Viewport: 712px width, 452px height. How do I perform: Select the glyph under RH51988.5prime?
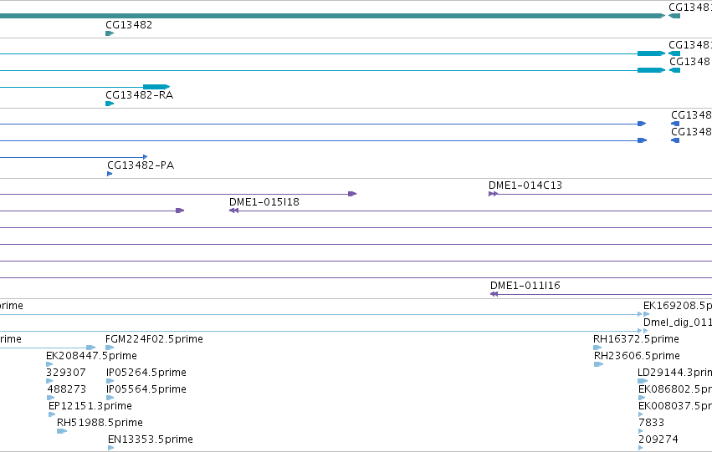pyautogui.click(x=62, y=431)
